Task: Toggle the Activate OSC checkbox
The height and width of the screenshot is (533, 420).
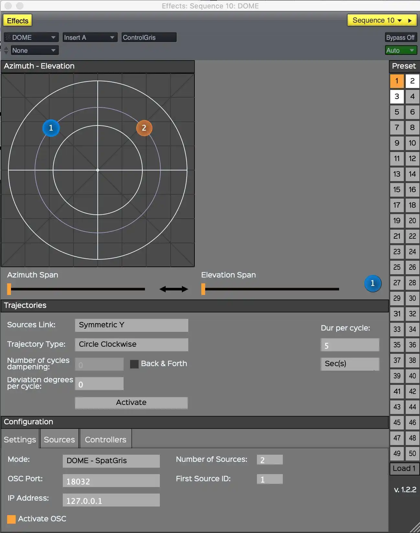Action: coord(11,519)
